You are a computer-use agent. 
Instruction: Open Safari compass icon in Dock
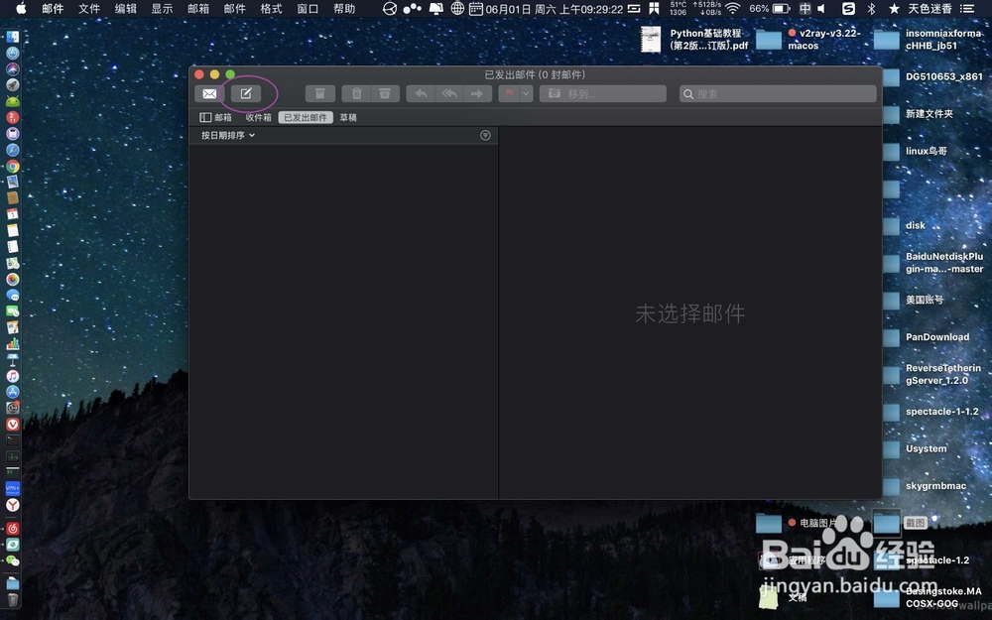[x=13, y=150]
